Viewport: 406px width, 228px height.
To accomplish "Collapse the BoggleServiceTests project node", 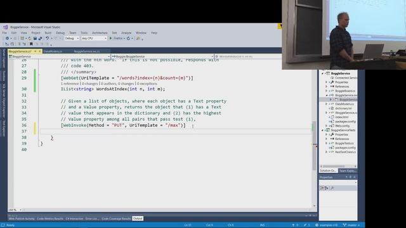I will (323, 130).
